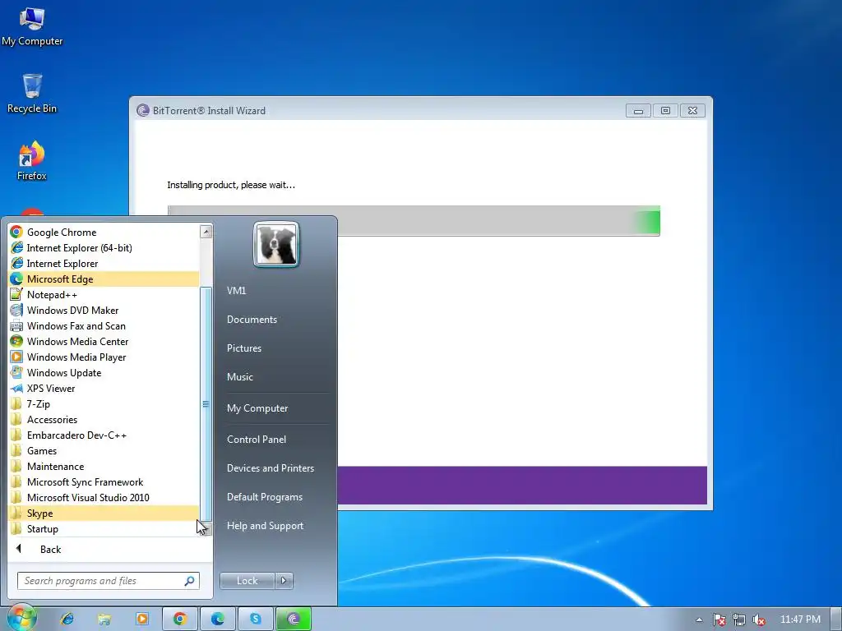
Task: Expand the Startup folder
Action: [104, 528]
